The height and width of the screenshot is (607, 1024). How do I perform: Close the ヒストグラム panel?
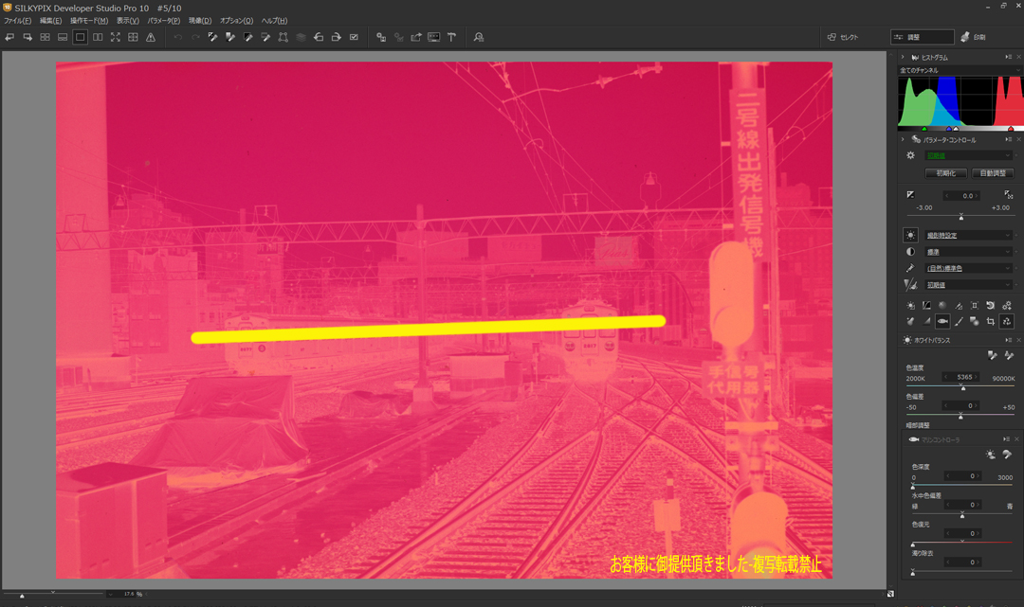tap(1018, 58)
